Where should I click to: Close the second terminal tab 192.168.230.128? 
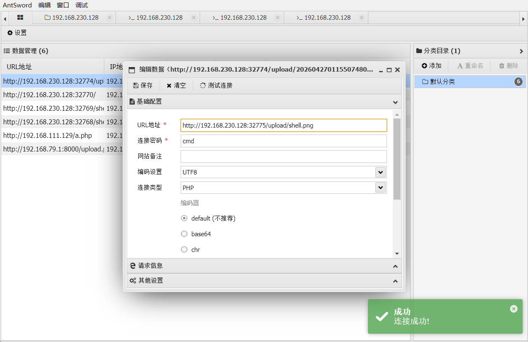tap(278, 18)
